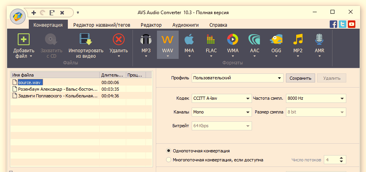Select the MP2 music note format icon
Screen dimensions: 366x172
click(x=298, y=39)
